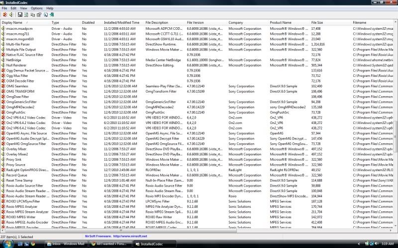Click the red icon beside Ogg Mux Filter
Screen dimensions: 398x248
tap(3, 76)
